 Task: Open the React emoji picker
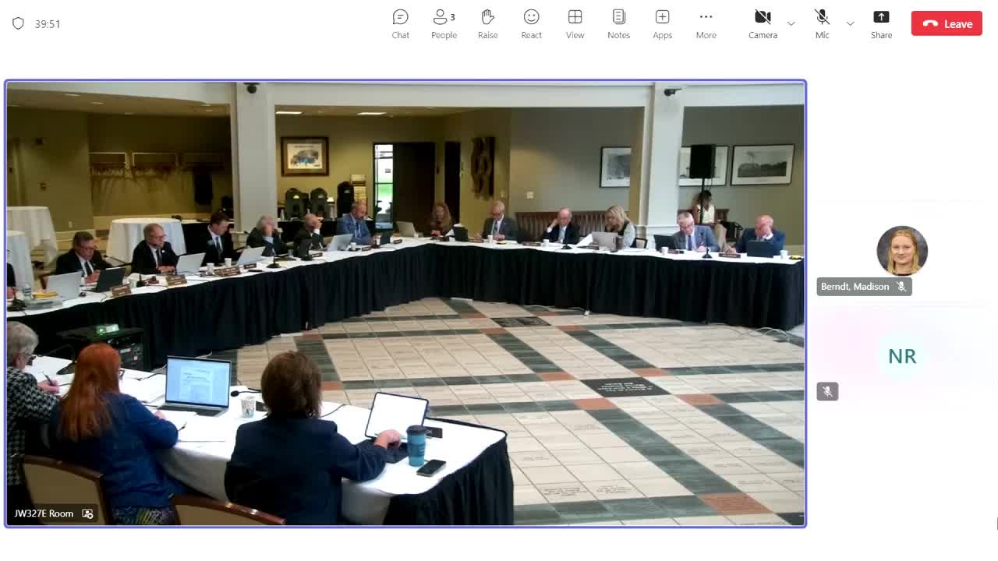531,23
